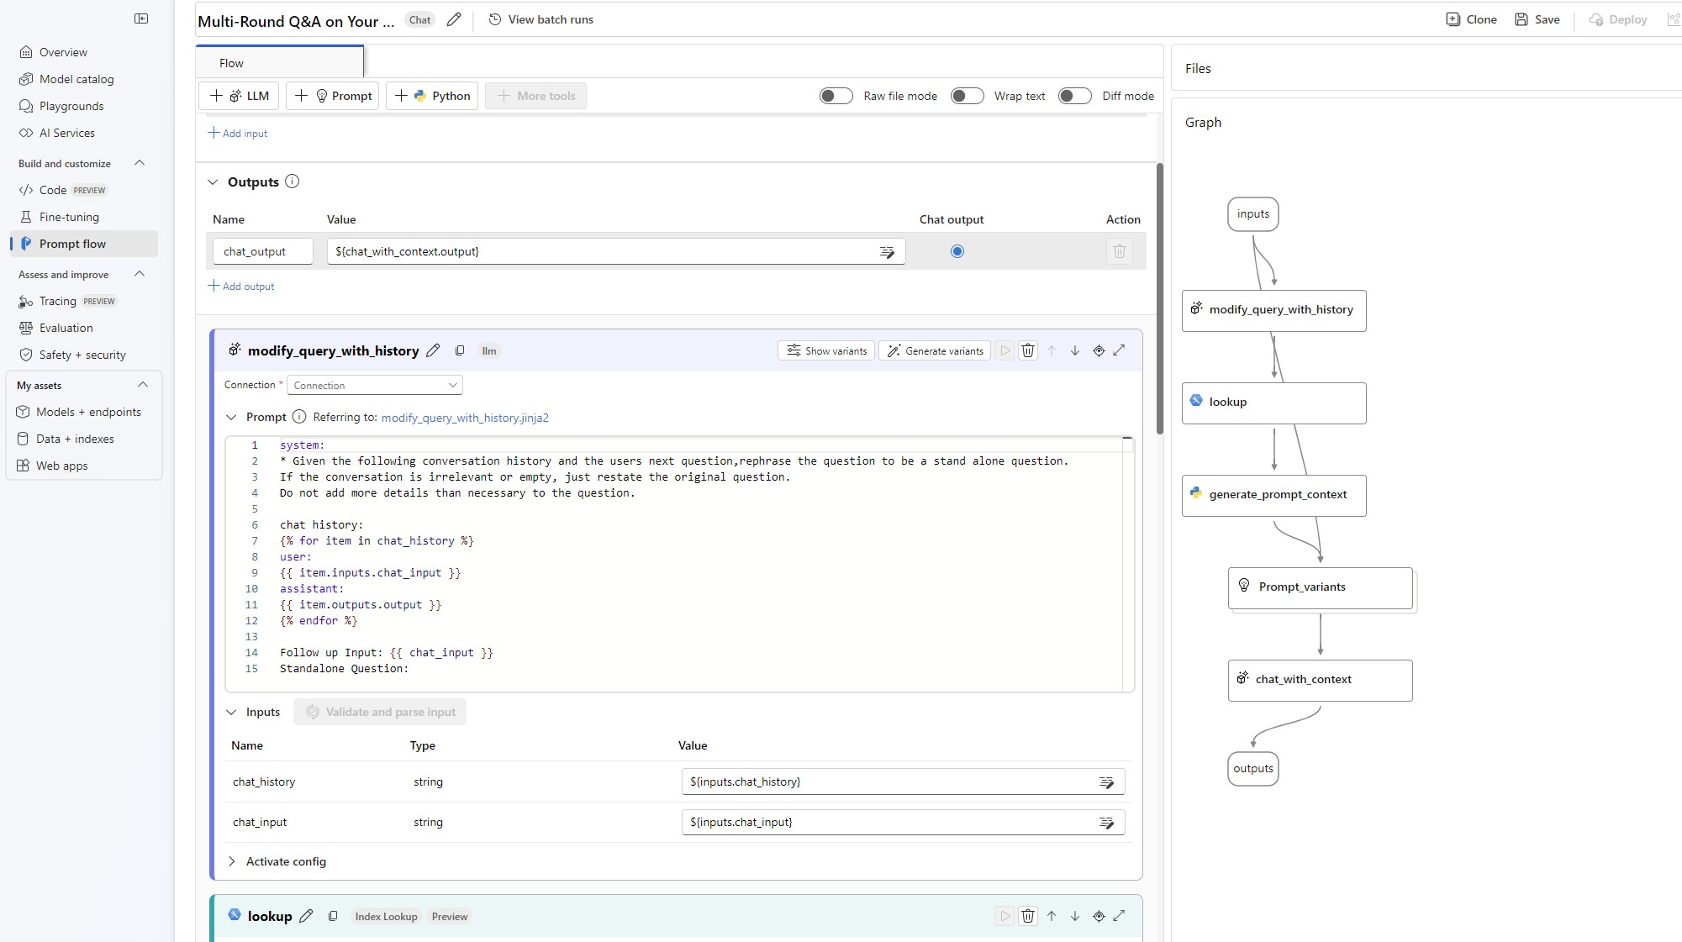Image resolution: width=1682 pixels, height=942 pixels.
Task: Click Generate variants button
Action: click(935, 350)
